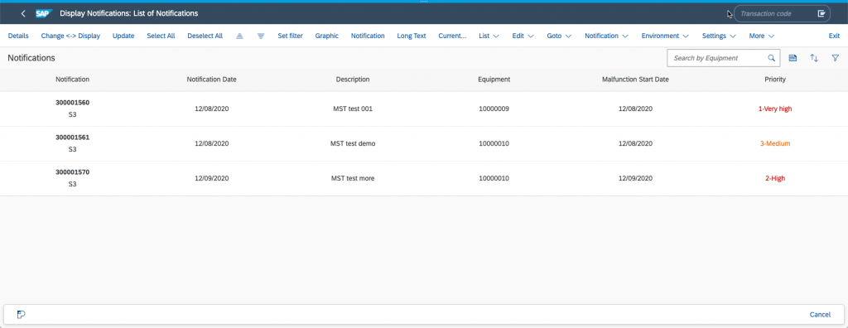This screenshot has height=328, width=848.
Task: Open the List dropdown menu
Action: [x=489, y=36]
